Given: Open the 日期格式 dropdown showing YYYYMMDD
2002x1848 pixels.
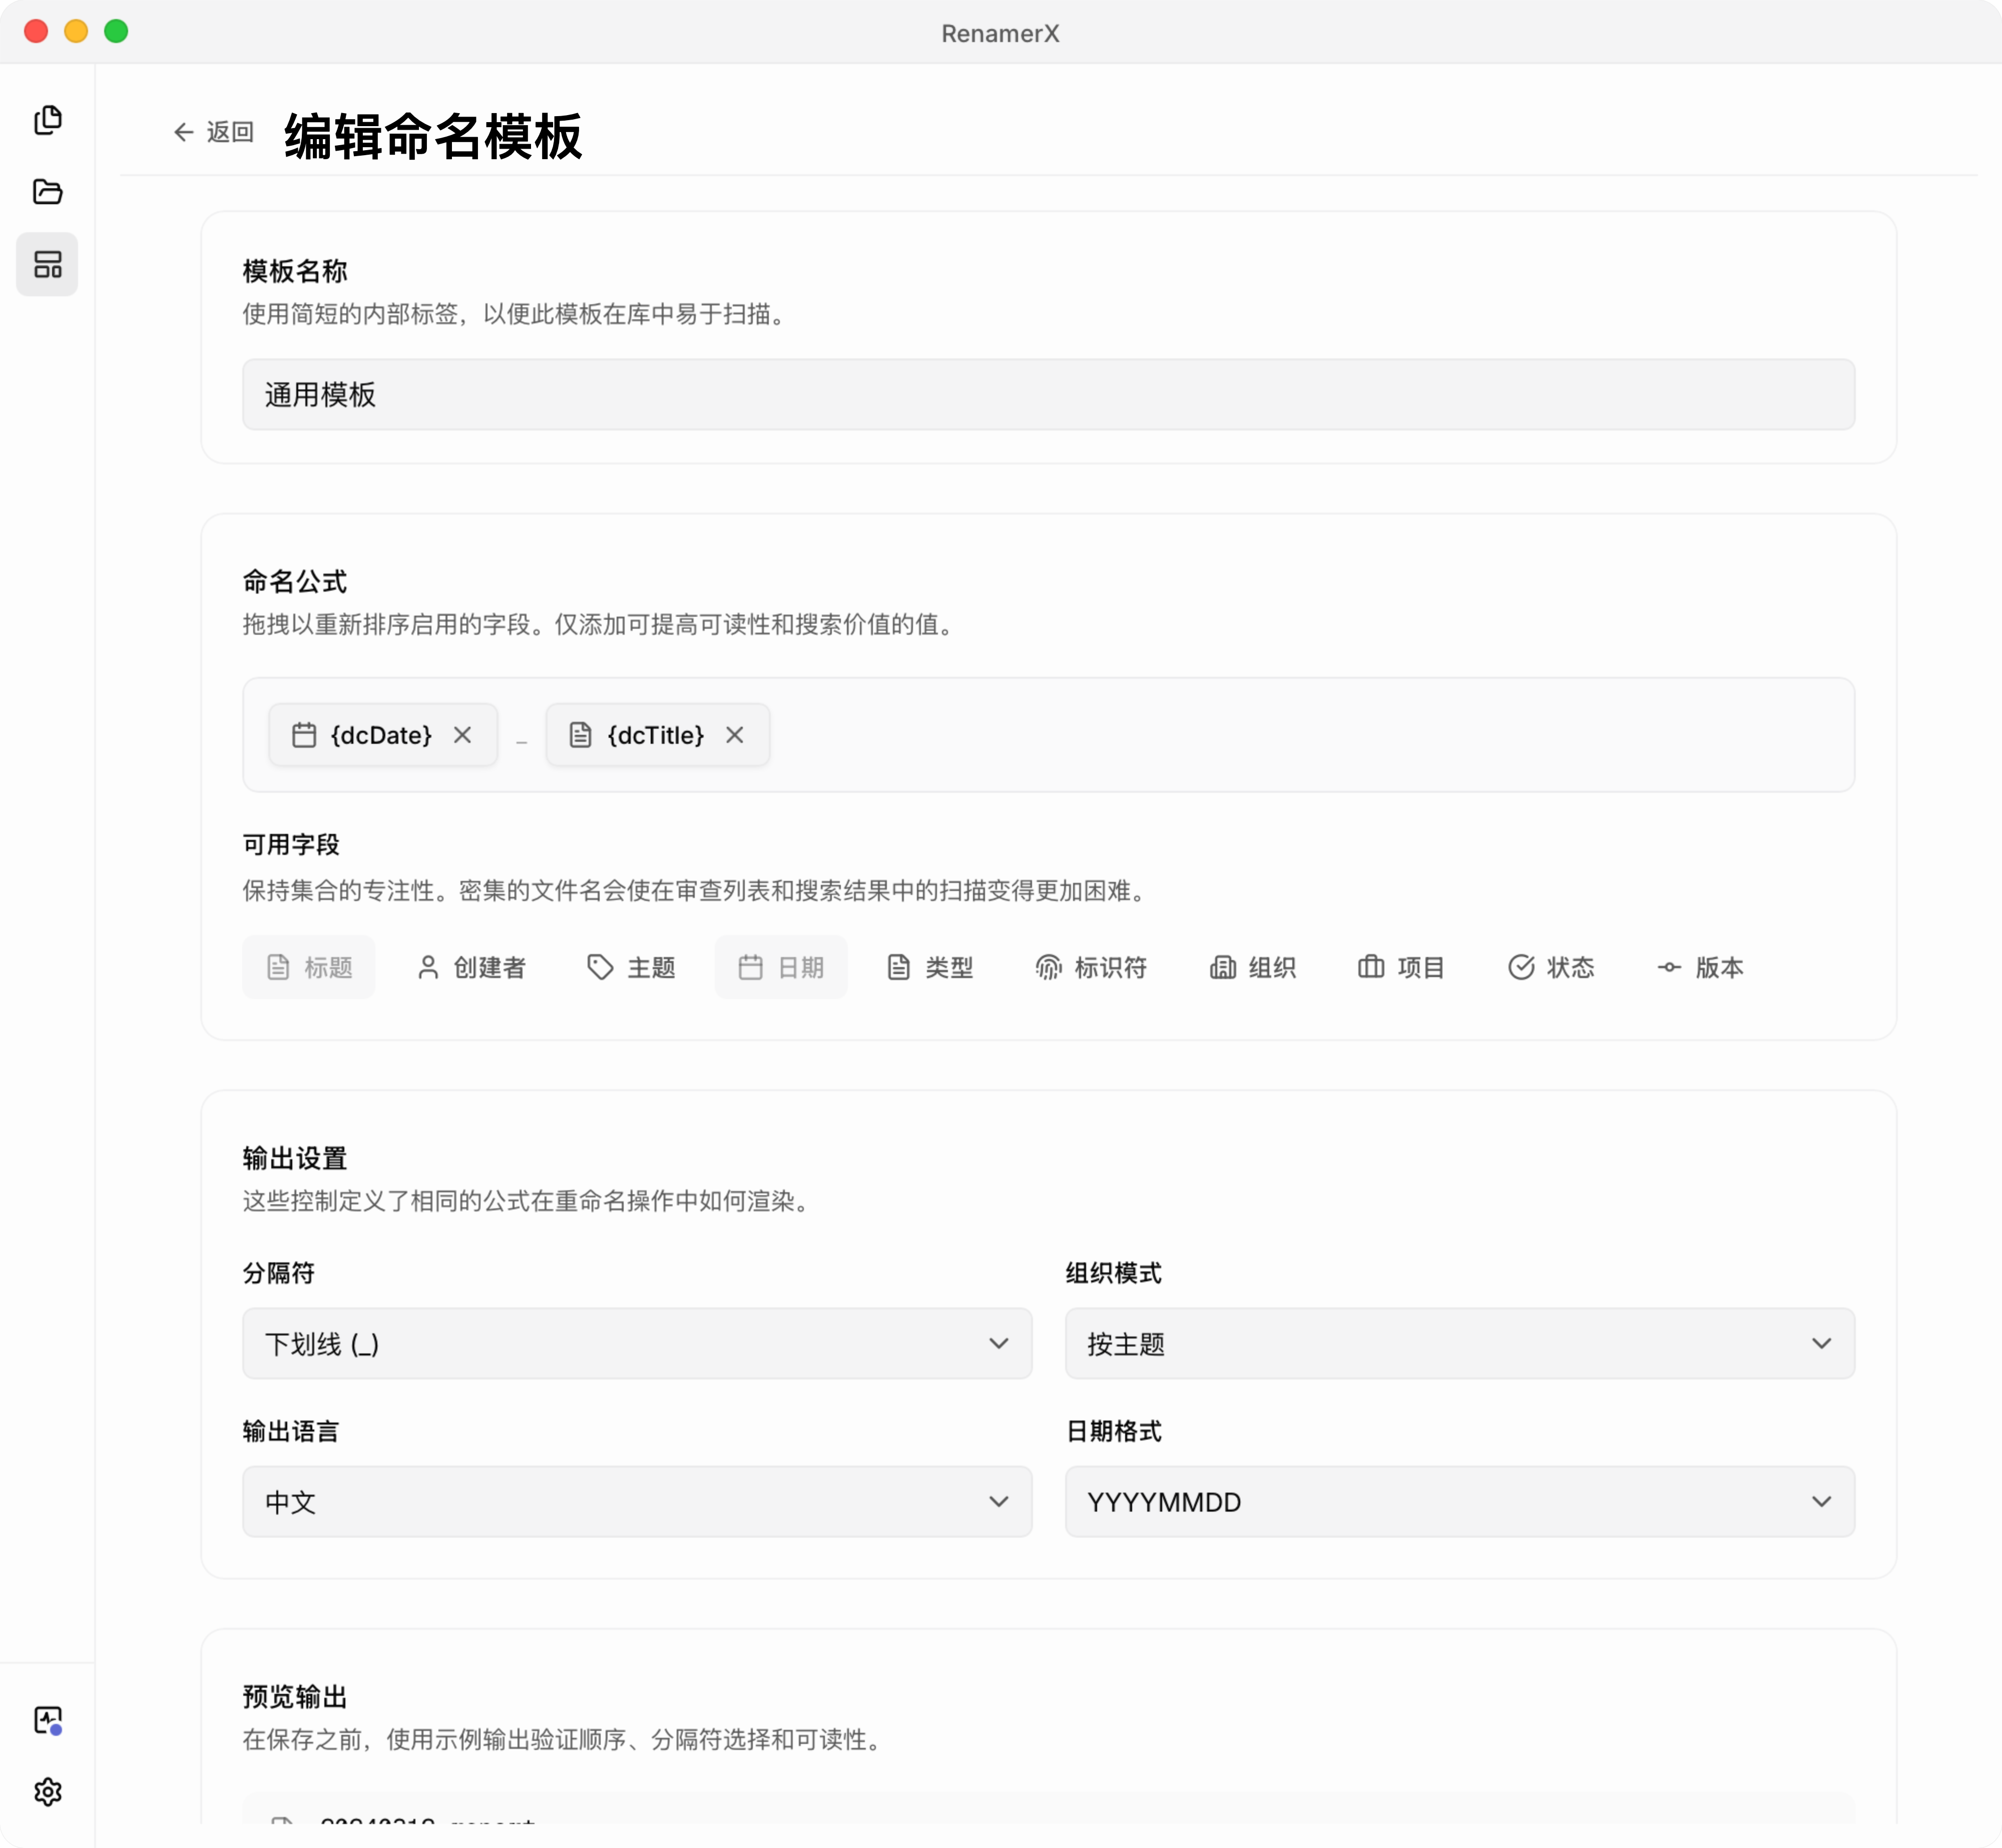Looking at the screenshot, I should tap(1460, 1501).
